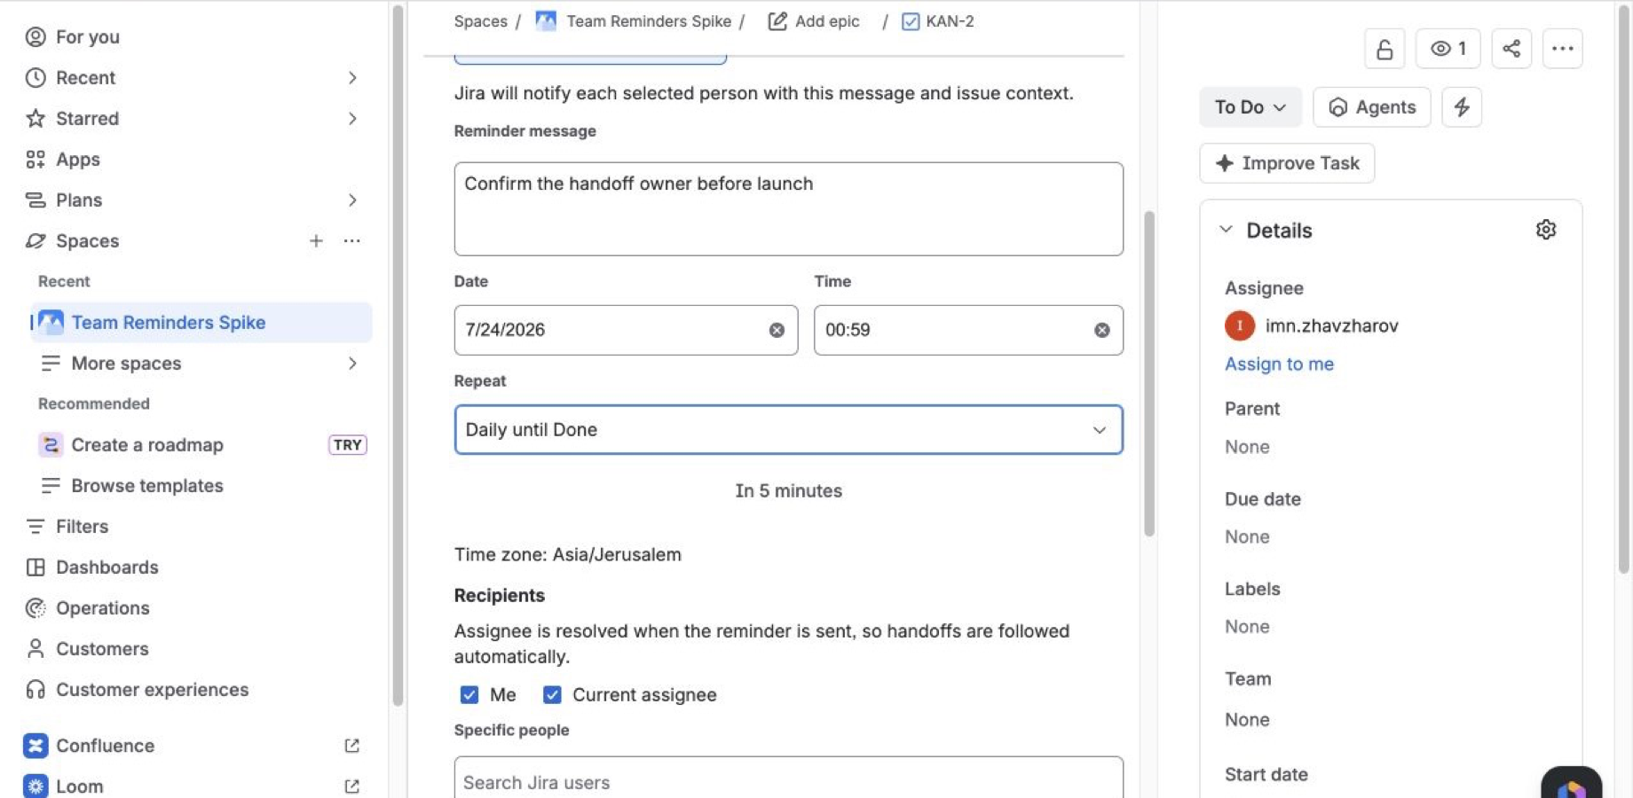The image size is (1633, 798).
Task: Create a new space with plus icon
Action: (x=316, y=240)
